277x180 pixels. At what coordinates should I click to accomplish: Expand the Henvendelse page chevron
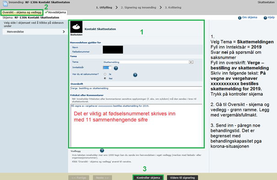click(x=64, y=32)
